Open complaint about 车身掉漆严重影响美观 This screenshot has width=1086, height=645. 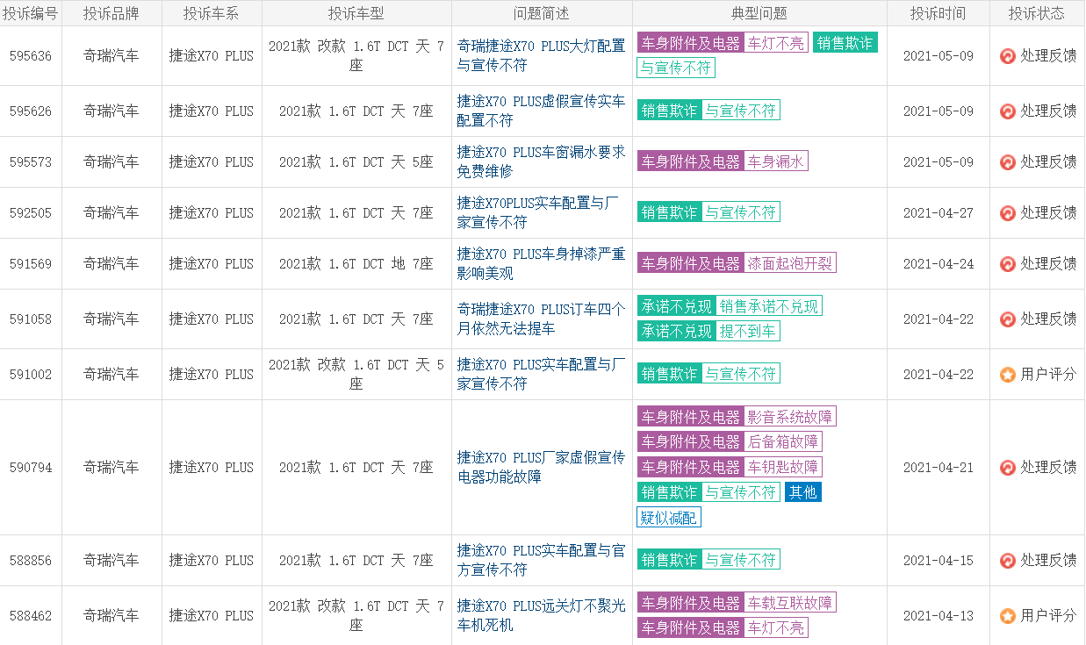click(541, 263)
